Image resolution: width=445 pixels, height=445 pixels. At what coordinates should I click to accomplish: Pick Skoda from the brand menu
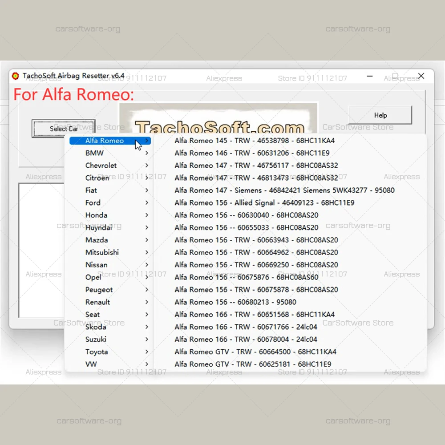tap(110, 327)
